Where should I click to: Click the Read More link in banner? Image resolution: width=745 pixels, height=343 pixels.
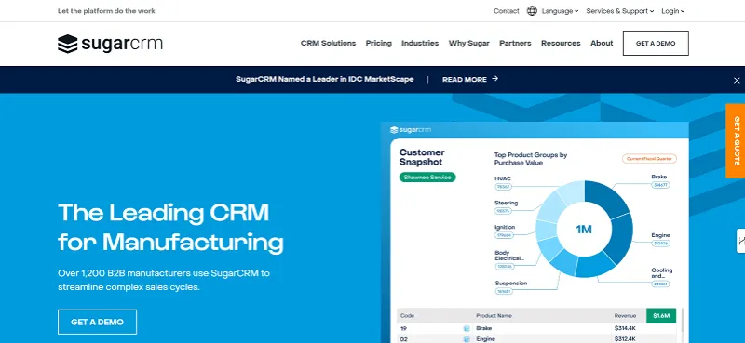tap(470, 79)
